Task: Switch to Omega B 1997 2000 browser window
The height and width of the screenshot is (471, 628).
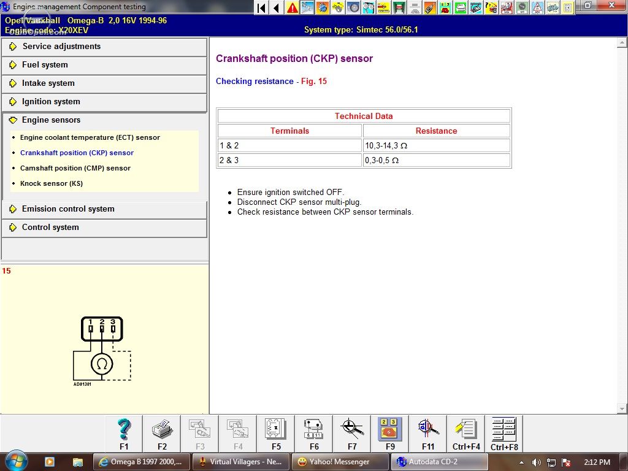Action: pyautogui.click(x=142, y=462)
